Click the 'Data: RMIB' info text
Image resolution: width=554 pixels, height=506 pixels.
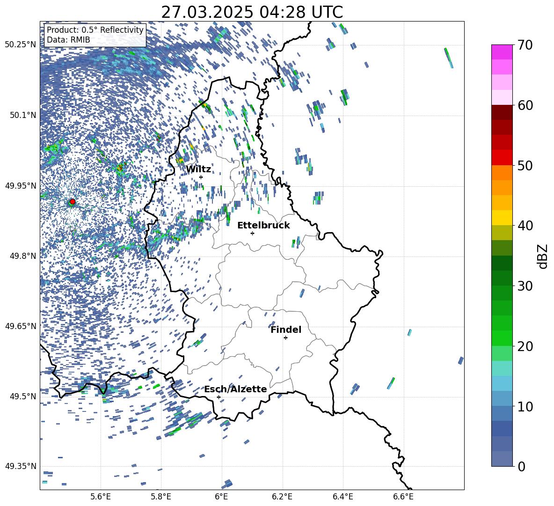(x=68, y=40)
